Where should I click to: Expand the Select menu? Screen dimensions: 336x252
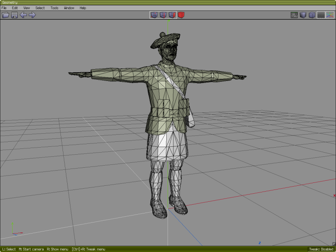coord(40,8)
